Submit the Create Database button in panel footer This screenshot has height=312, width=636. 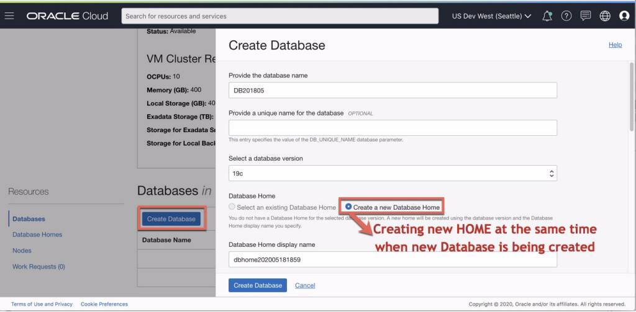(x=258, y=285)
